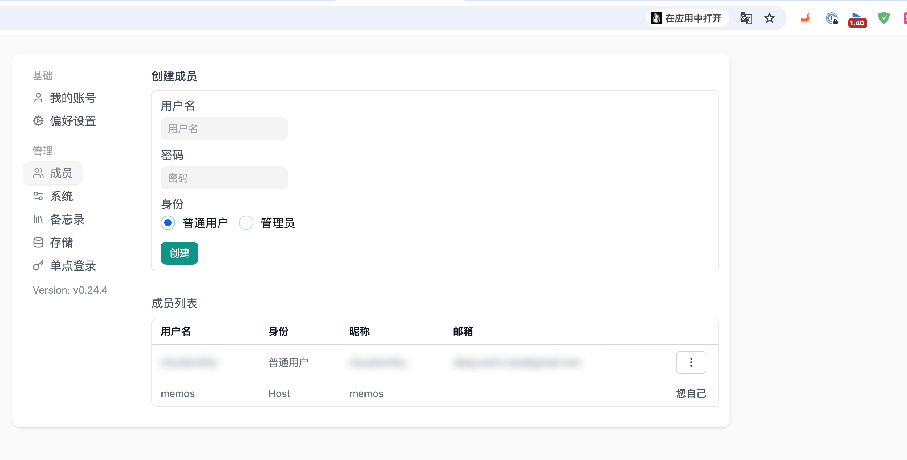Viewport: 907px width, 460px height.
Task: Focus the 密码 input field
Action: coord(224,178)
